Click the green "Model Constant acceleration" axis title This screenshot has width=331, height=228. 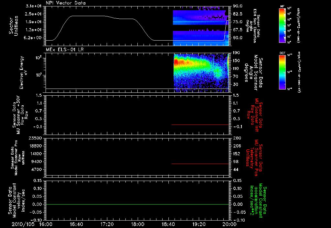(259, 200)
